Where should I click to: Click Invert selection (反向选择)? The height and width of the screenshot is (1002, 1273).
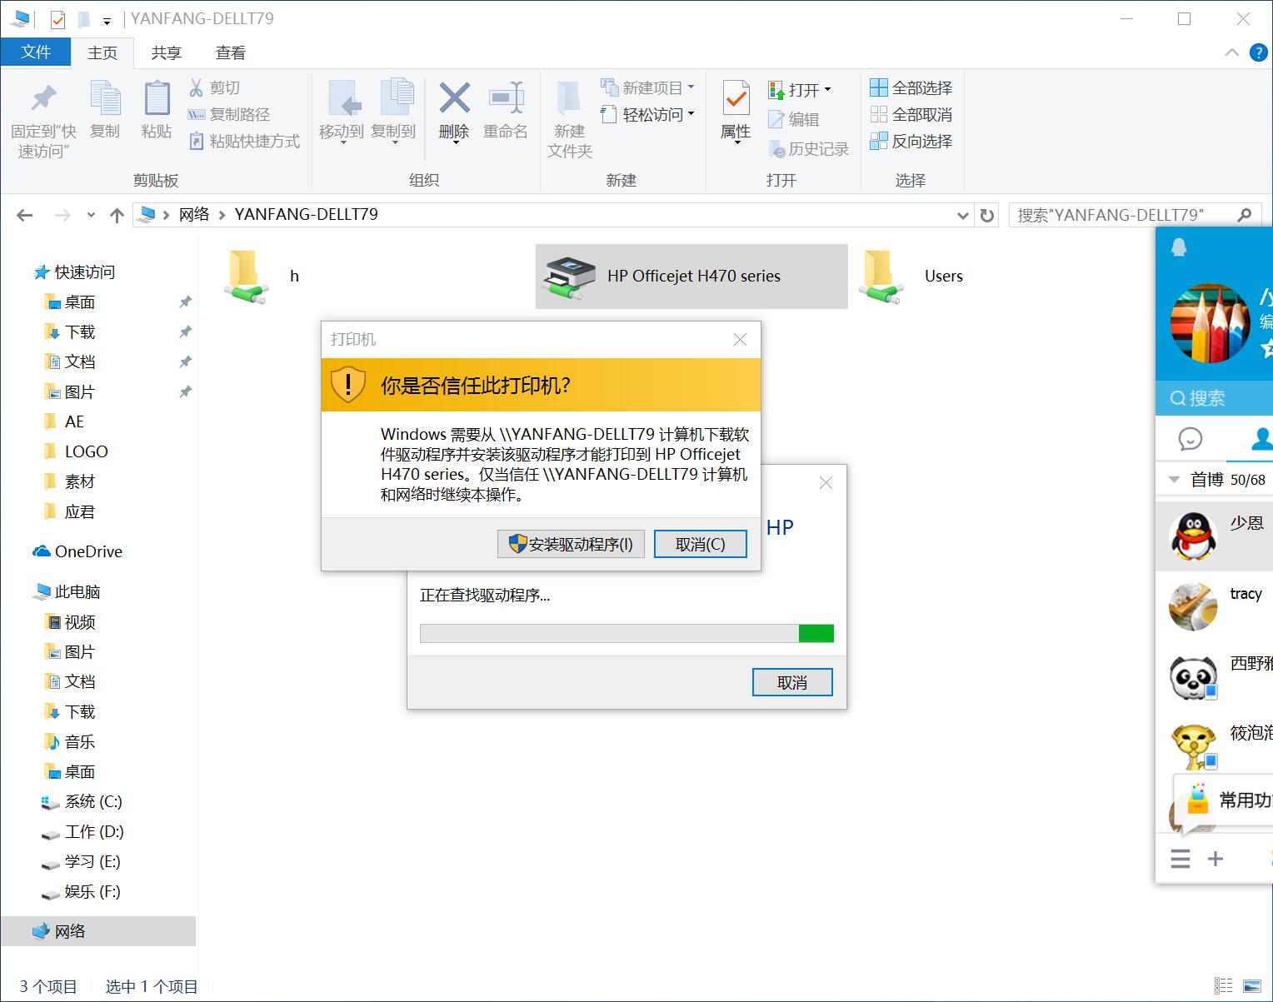911,141
